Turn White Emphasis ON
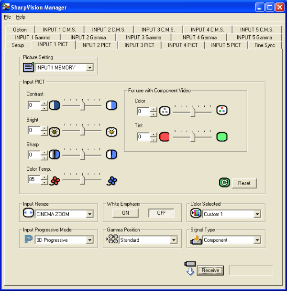Image resolution: width=287 pixels, height=291 pixels. coord(125,213)
